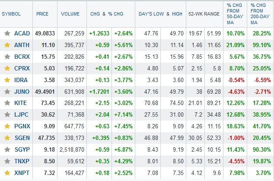Sort by the VOLUME column header

pyautogui.click(x=70, y=14)
